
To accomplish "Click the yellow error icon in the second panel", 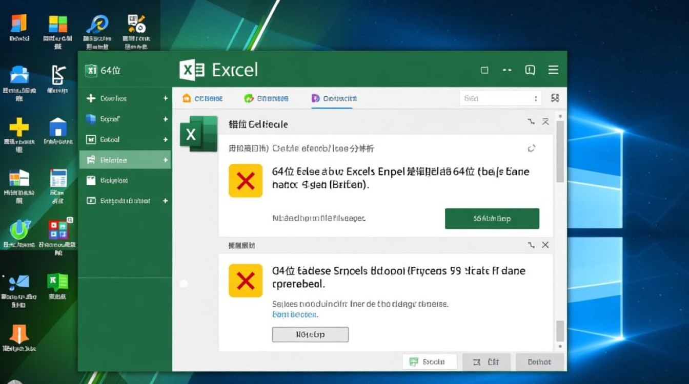I will 246,281.
